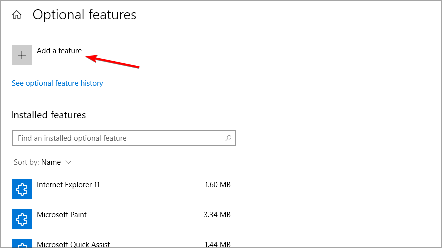Click the magnifier icon in the search box
Screen dimensions: 442x248
[x=228, y=138]
